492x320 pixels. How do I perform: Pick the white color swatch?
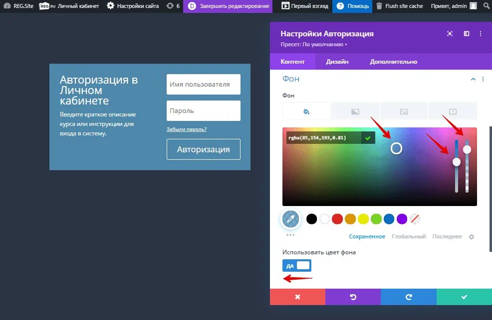coord(324,219)
